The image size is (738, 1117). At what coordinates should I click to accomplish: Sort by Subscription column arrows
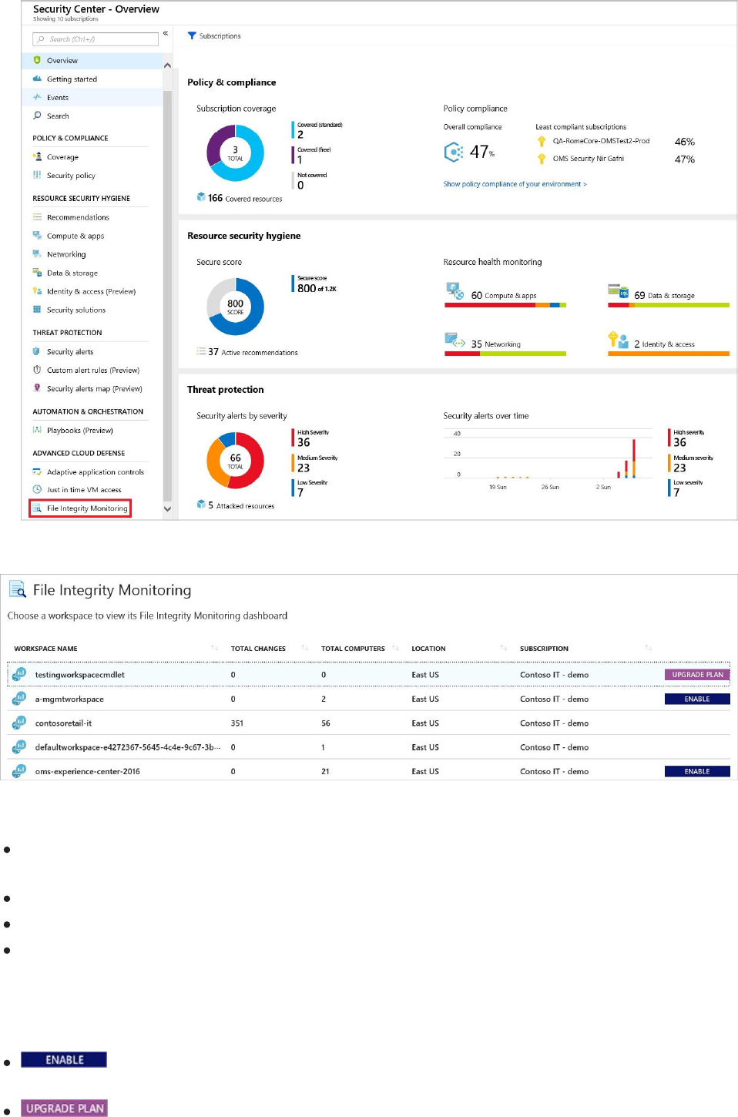648,648
